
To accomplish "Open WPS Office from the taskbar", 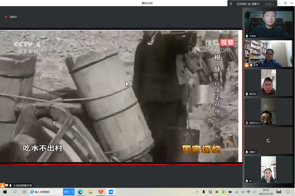I will (101, 192).
